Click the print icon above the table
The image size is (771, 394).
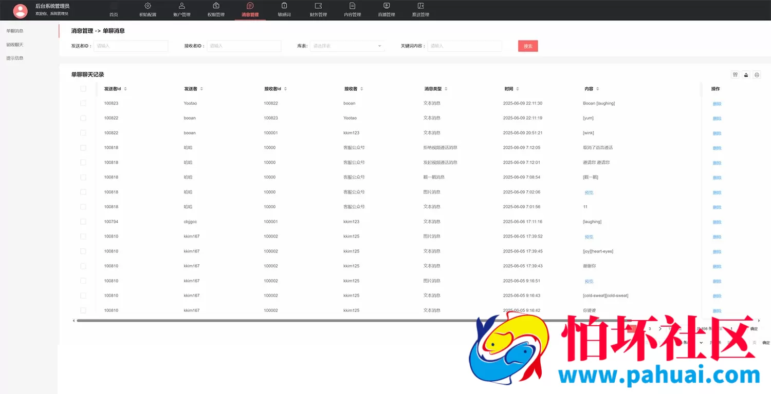[756, 74]
